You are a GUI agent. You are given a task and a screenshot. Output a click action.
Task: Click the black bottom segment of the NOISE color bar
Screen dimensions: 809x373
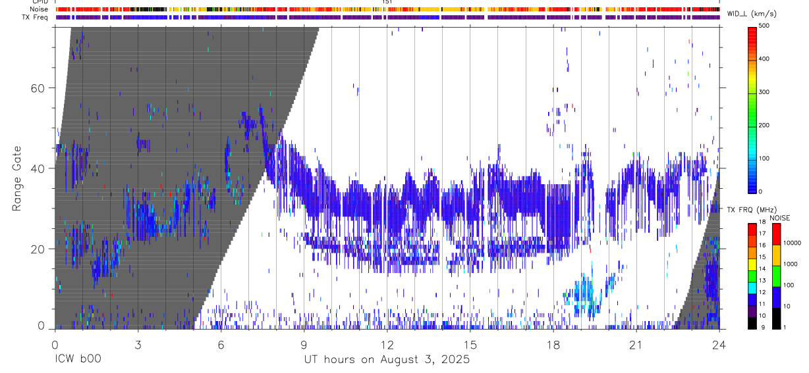776,318
